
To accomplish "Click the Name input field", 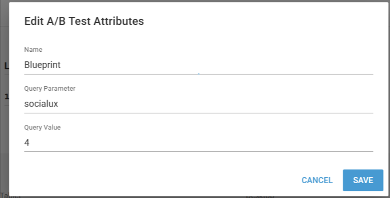I will (x=198, y=65).
